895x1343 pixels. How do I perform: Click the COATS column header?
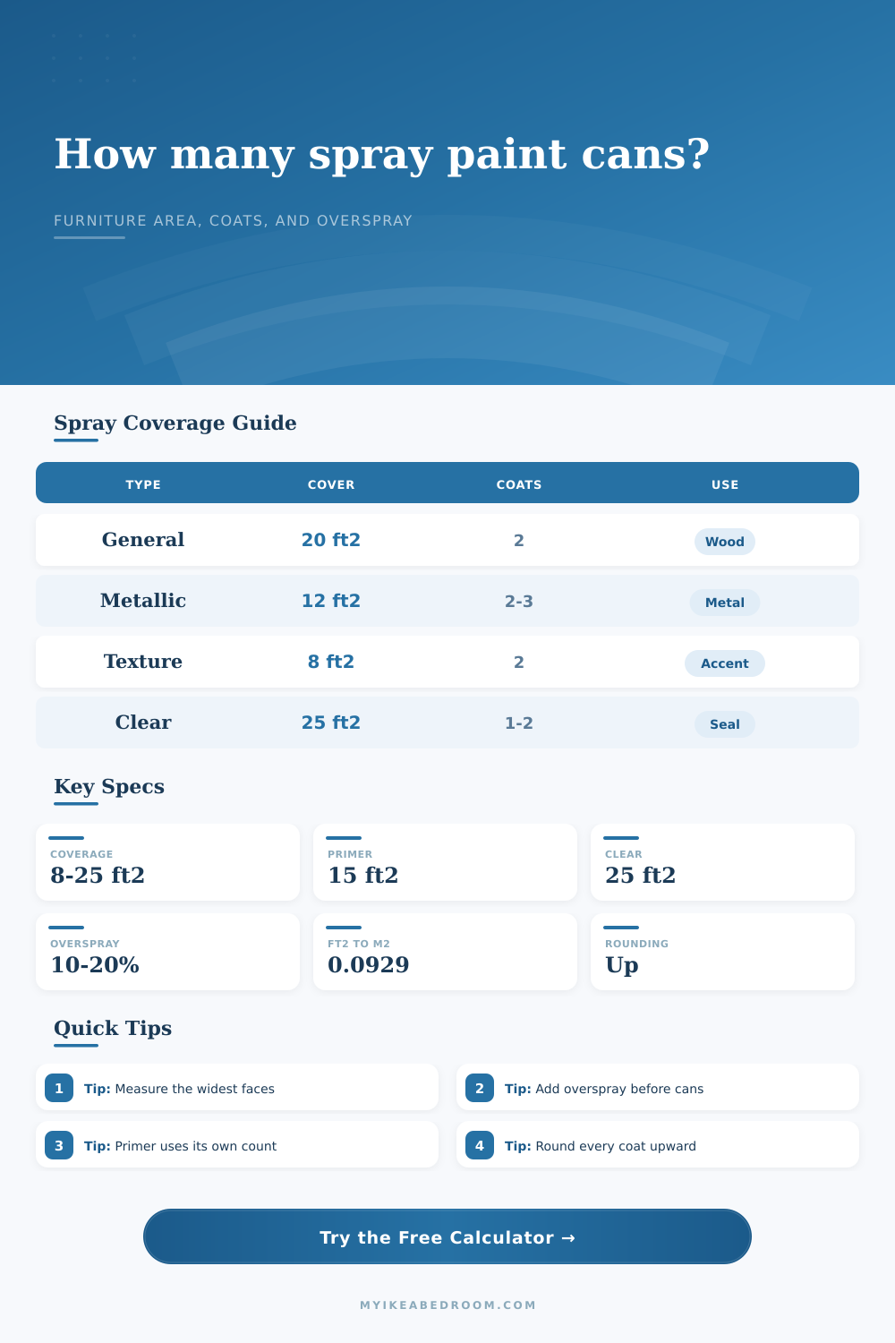(x=519, y=484)
